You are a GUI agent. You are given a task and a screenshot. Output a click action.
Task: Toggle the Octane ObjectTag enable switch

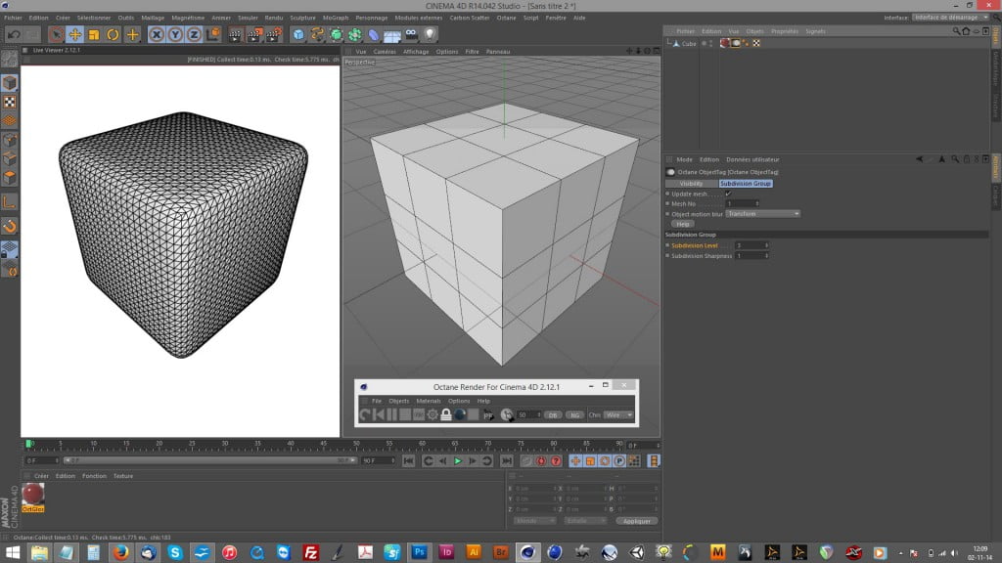point(671,171)
